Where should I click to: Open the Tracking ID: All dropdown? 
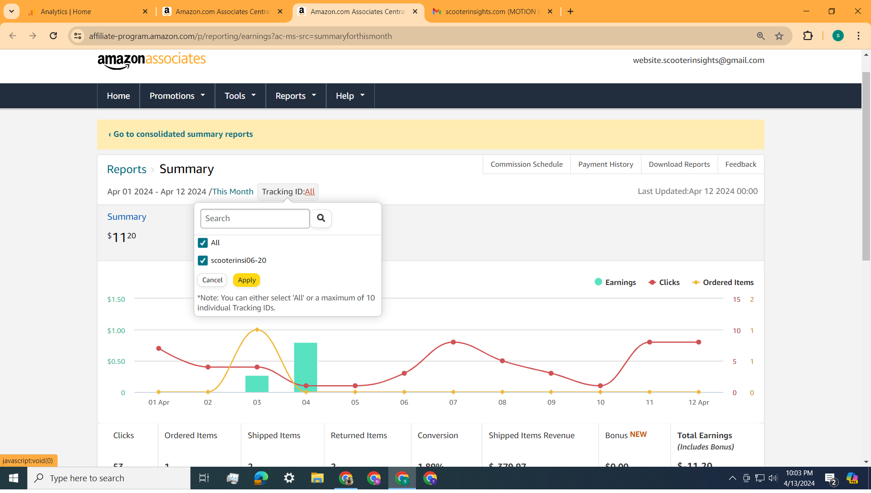pos(288,192)
